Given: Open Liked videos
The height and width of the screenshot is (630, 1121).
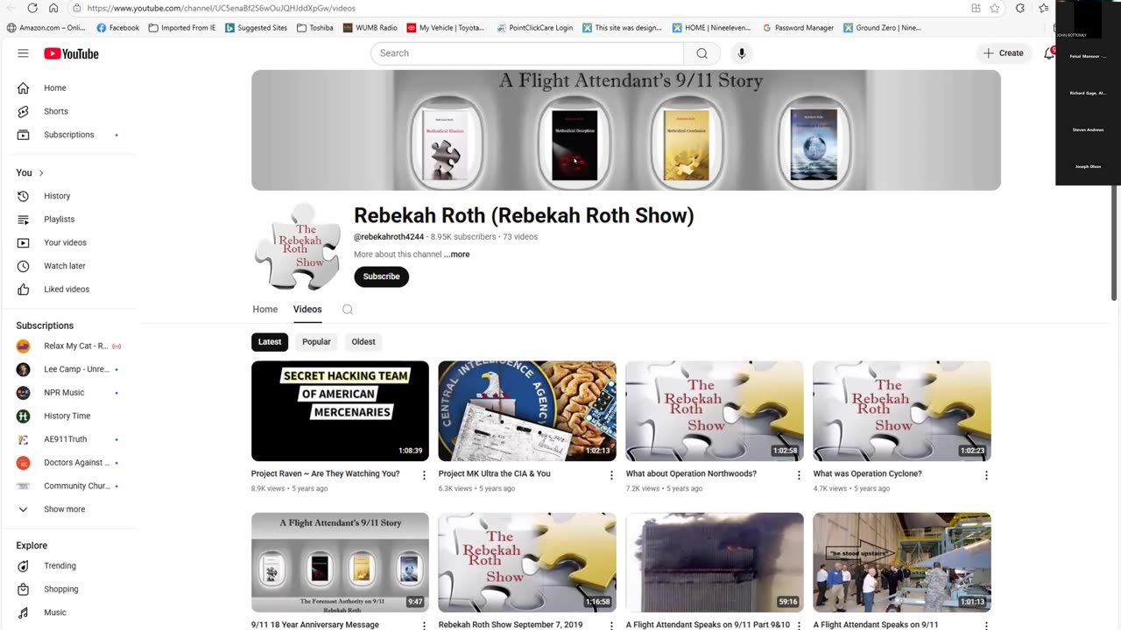Looking at the screenshot, I should tap(68, 289).
